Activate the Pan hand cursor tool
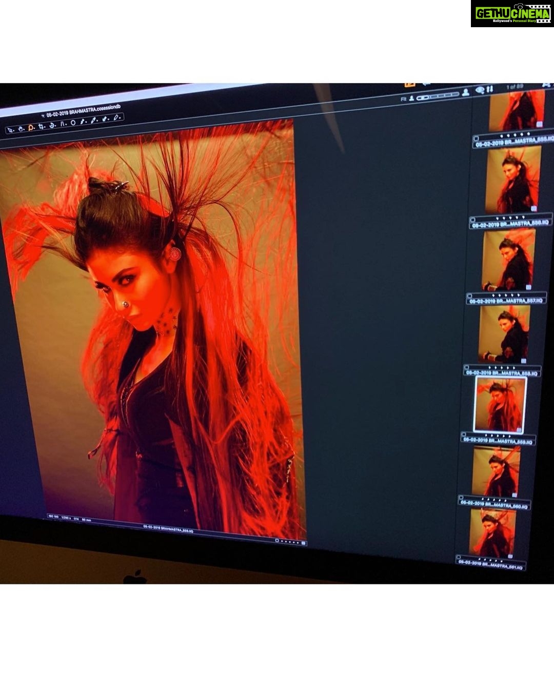 pyautogui.click(x=21, y=129)
